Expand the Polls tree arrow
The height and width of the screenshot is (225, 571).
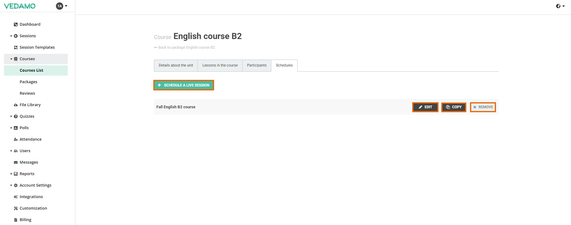pos(11,128)
